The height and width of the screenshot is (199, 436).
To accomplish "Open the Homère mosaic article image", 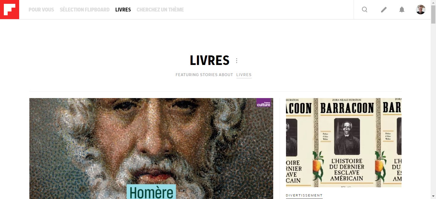I will point(151,148).
